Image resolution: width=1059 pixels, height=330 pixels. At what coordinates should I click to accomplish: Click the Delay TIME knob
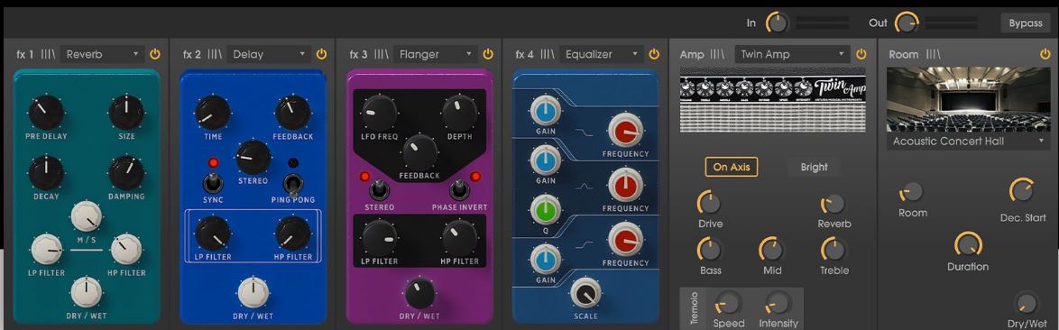(213, 113)
